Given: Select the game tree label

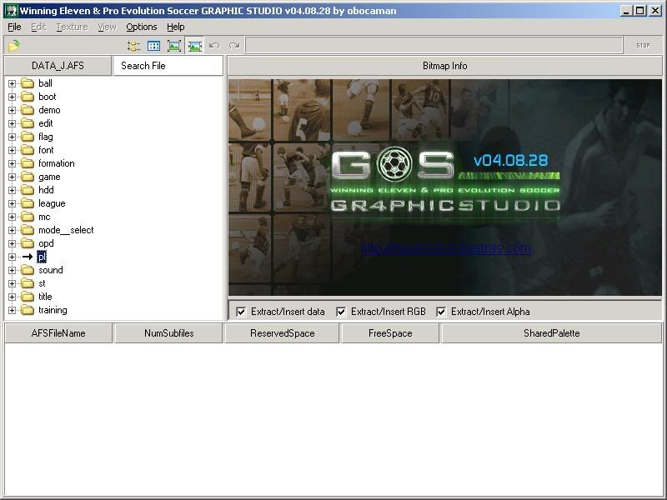Looking at the screenshot, I should [49, 177].
